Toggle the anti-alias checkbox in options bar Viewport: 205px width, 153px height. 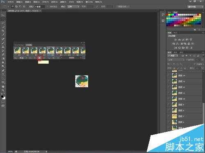pos(48,7)
